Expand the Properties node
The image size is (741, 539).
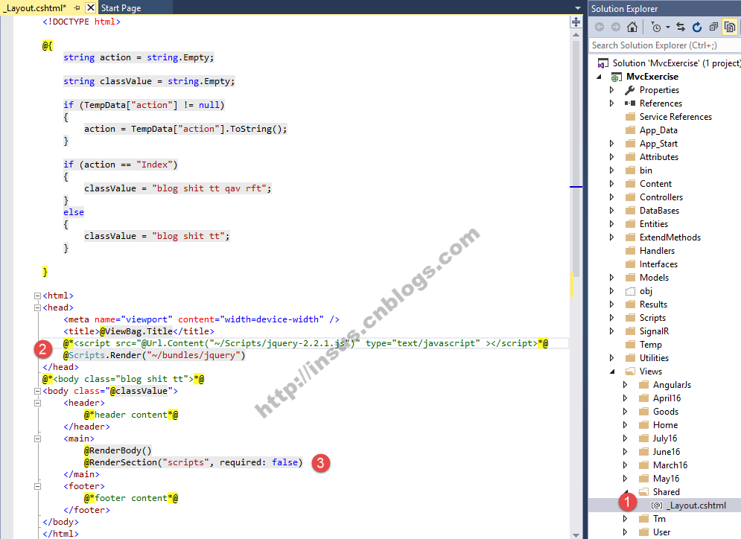click(611, 90)
